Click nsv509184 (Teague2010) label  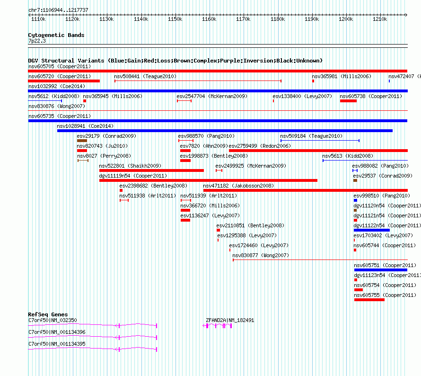tap(311, 136)
